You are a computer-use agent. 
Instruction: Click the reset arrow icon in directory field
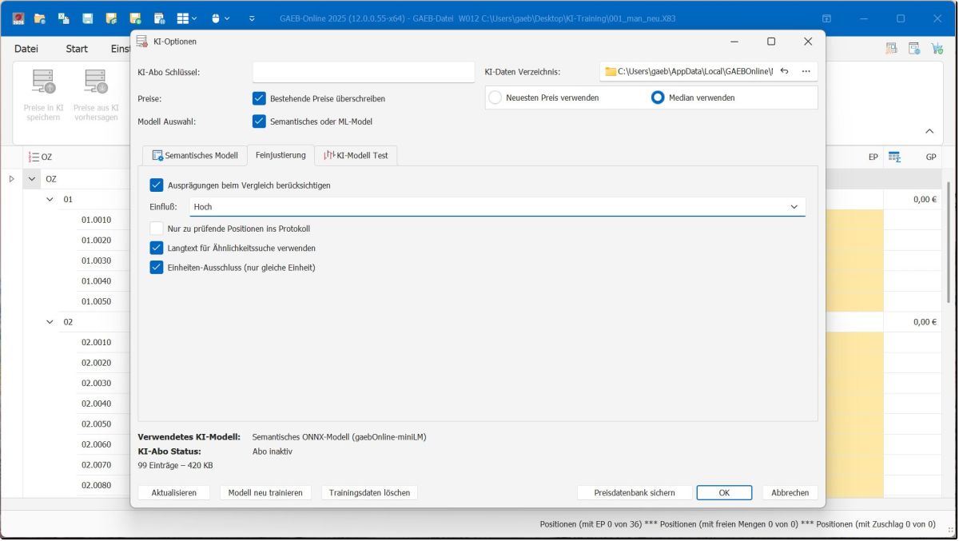click(x=784, y=72)
